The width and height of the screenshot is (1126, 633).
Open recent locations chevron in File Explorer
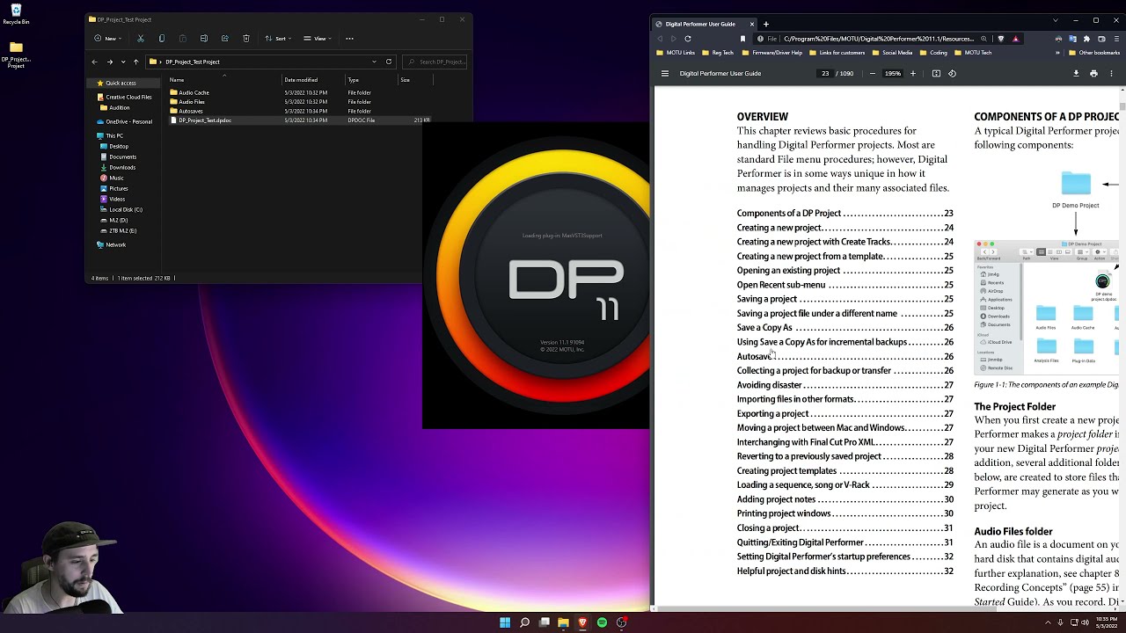click(123, 62)
